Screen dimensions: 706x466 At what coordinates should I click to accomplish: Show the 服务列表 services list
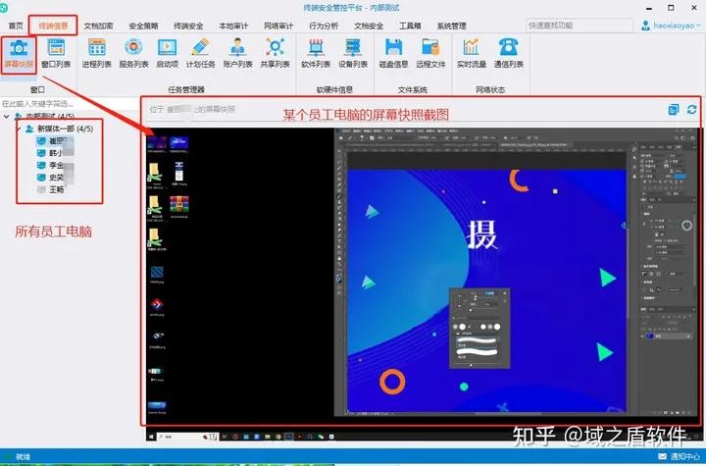(132, 51)
